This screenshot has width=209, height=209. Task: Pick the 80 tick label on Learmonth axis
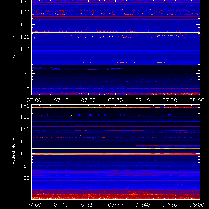point(26,166)
